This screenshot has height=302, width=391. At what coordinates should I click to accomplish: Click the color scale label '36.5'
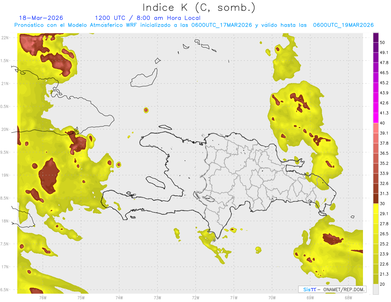pyautogui.click(x=384, y=153)
